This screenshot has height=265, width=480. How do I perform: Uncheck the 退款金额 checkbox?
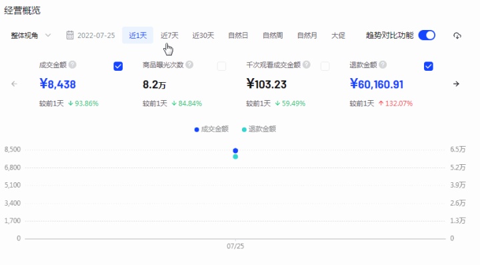(x=428, y=66)
